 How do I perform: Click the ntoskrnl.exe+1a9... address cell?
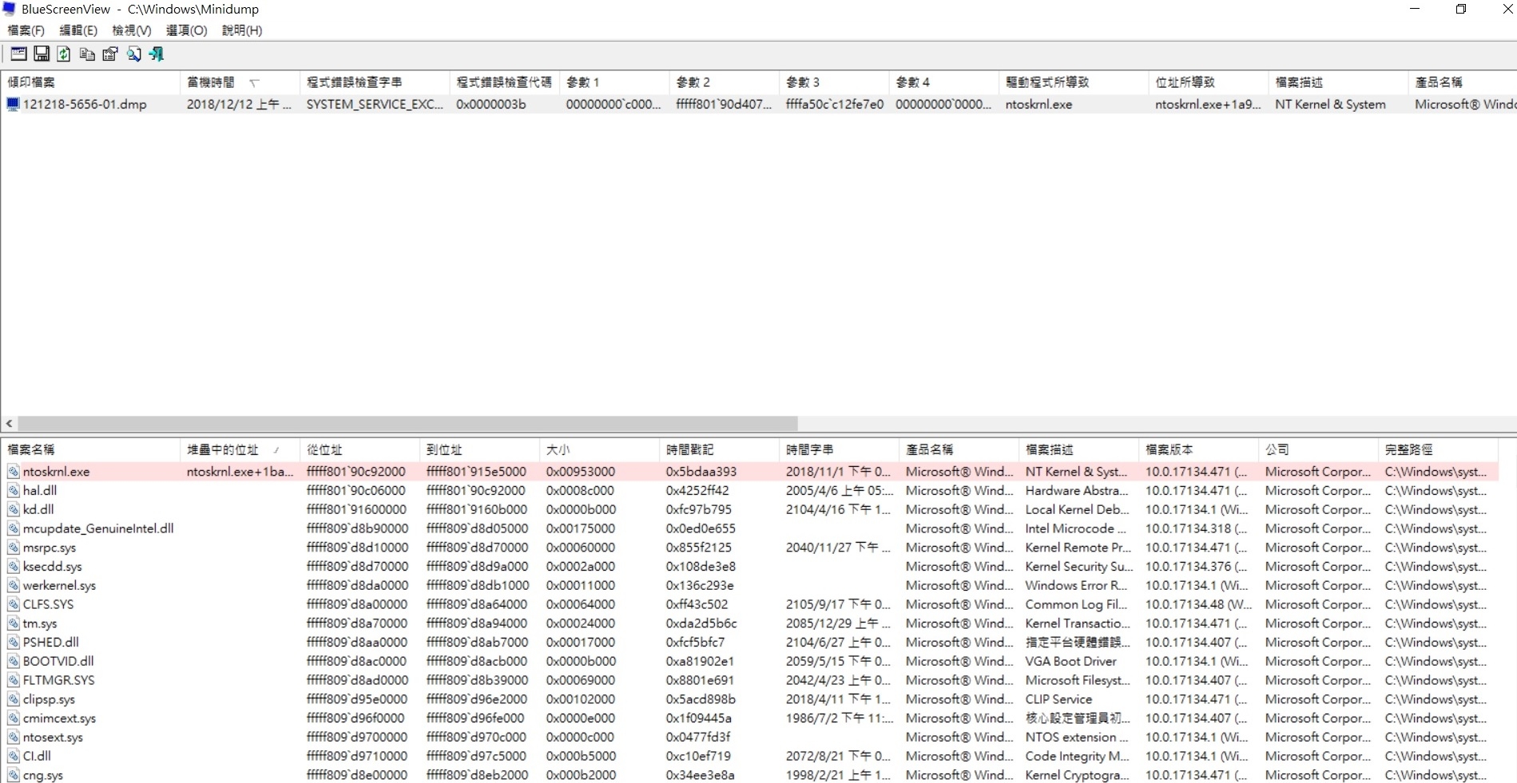click(x=1208, y=104)
